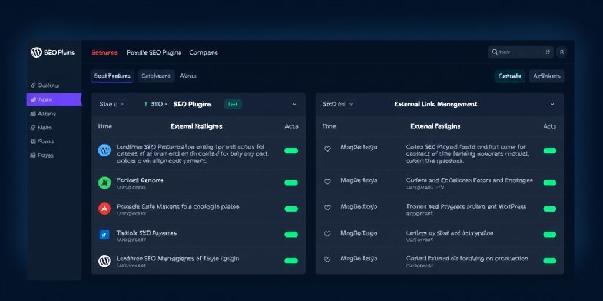Click the magnifier icon in the search box

tap(495, 52)
